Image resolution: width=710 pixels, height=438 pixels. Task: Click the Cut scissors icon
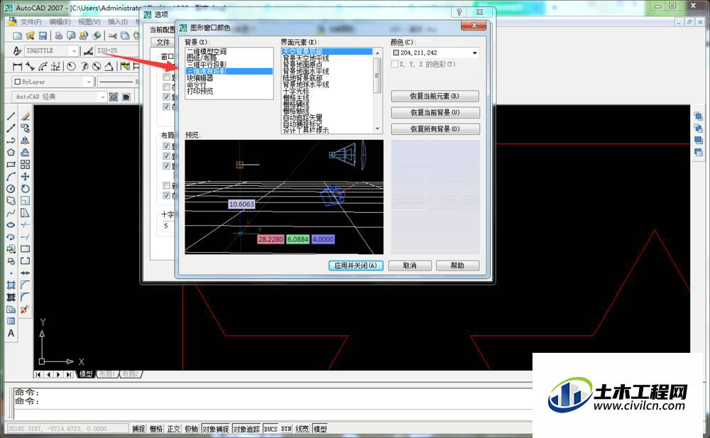pos(113,35)
